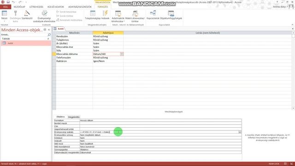Run Érvényességi szabályok ellenőrzése
The image size is (295, 166).
pos(44,17)
